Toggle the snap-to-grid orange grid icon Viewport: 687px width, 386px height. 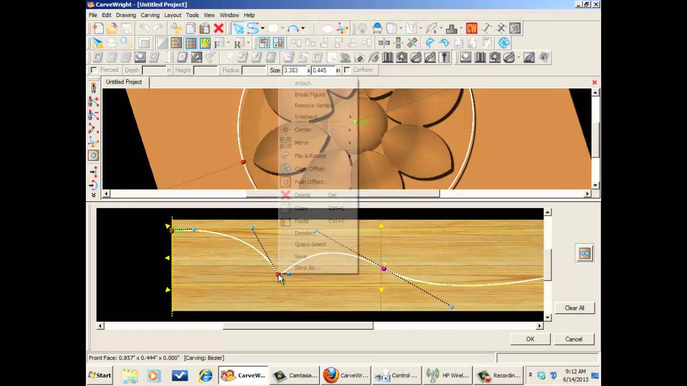coord(191,43)
